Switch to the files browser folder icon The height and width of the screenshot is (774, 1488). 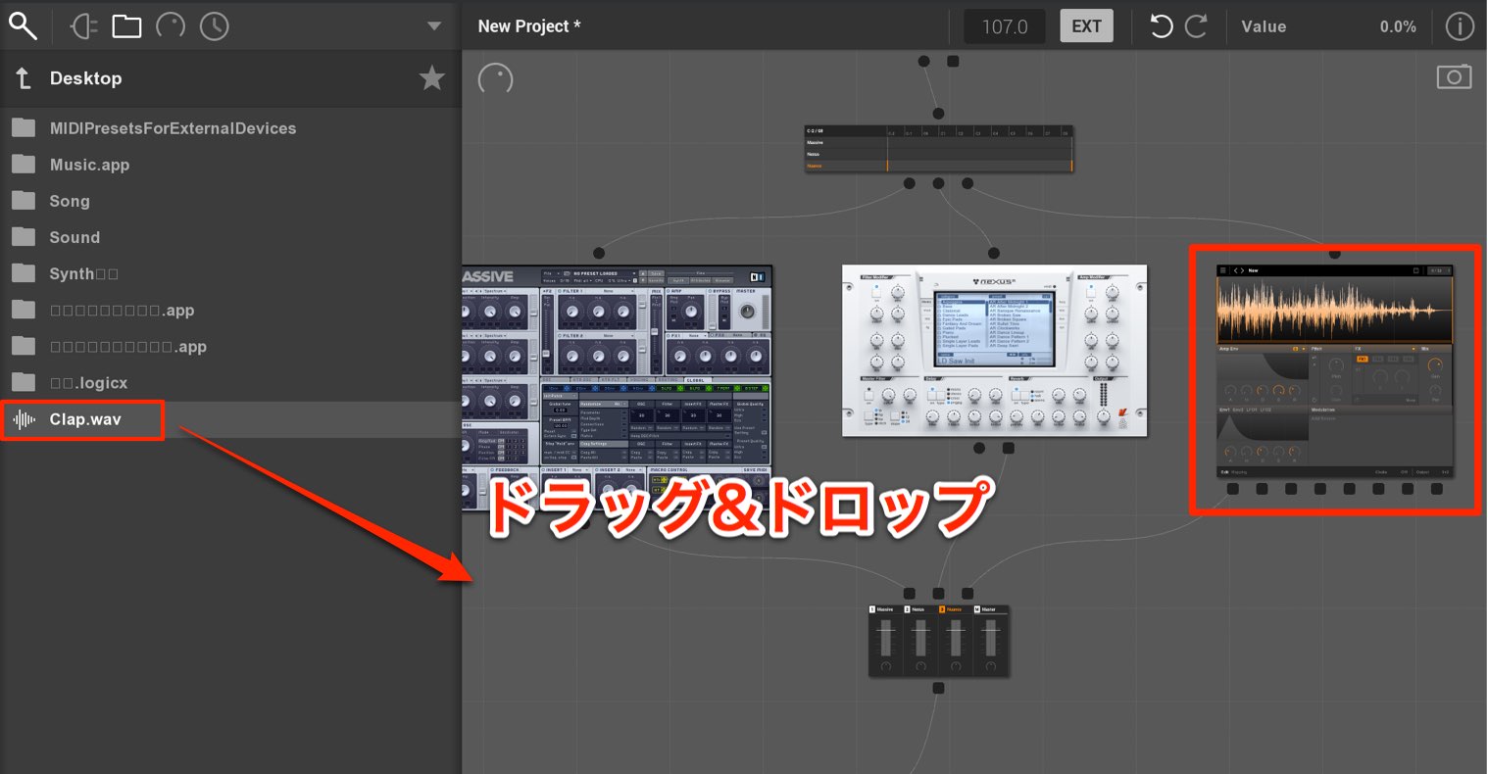click(x=126, y=26)
